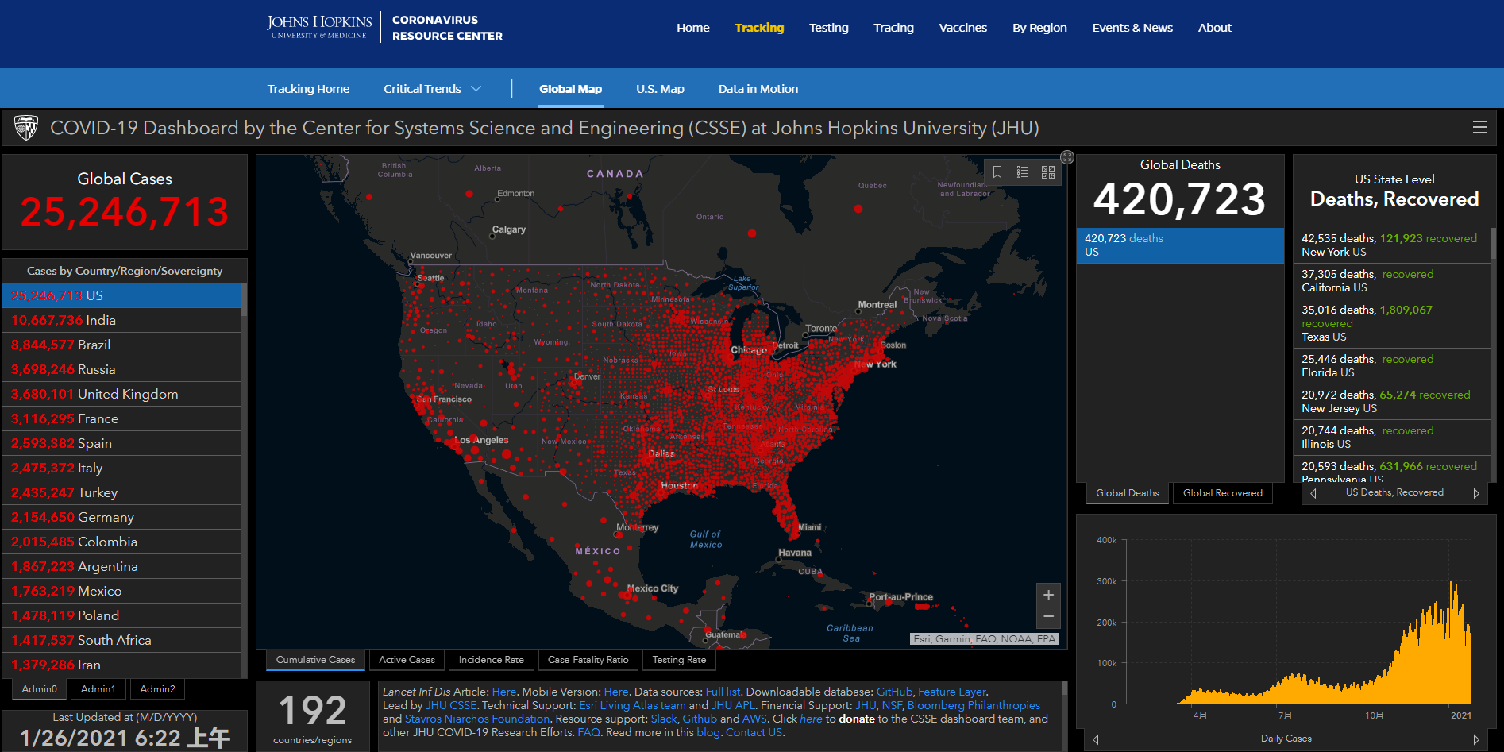Image resolution: width=1504 pixels, height=752 pixels.
Task: Click the JHU shield logo in the dashboard header
Action: tap(26, 128)
